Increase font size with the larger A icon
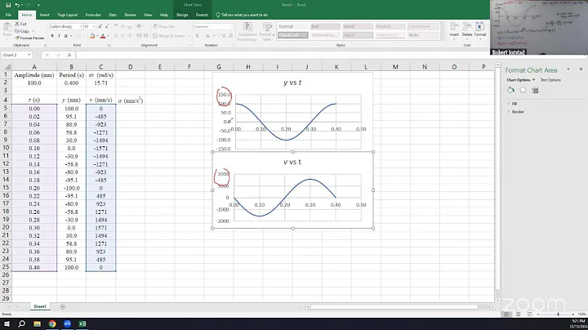588x330 pixels. (100, 27)
